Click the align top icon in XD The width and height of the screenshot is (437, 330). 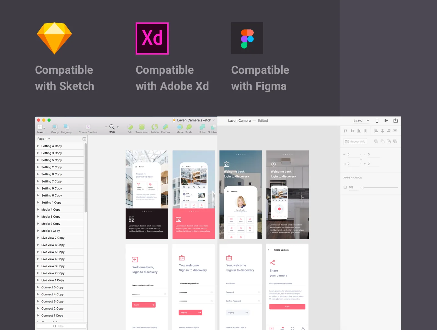tap(345, 131)
